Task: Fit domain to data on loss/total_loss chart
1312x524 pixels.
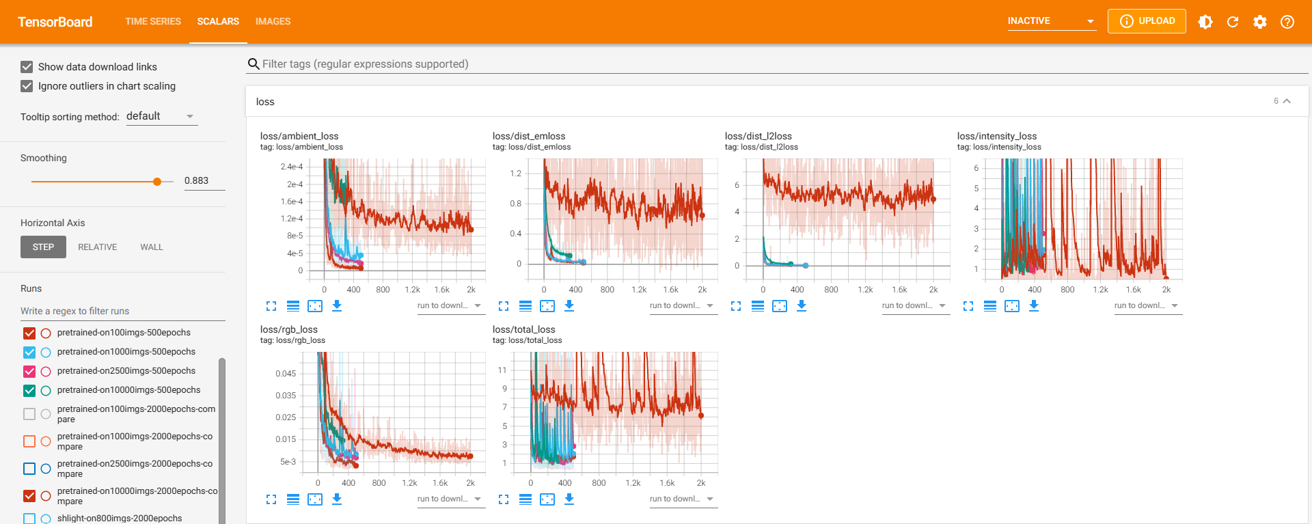Action: [547, 499]
